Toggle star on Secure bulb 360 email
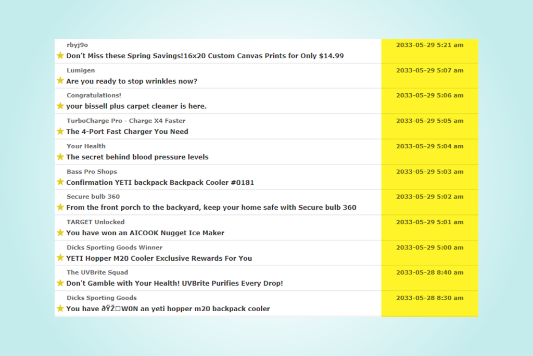This screenshot has width=533, height=356. [x=60, y=207]
